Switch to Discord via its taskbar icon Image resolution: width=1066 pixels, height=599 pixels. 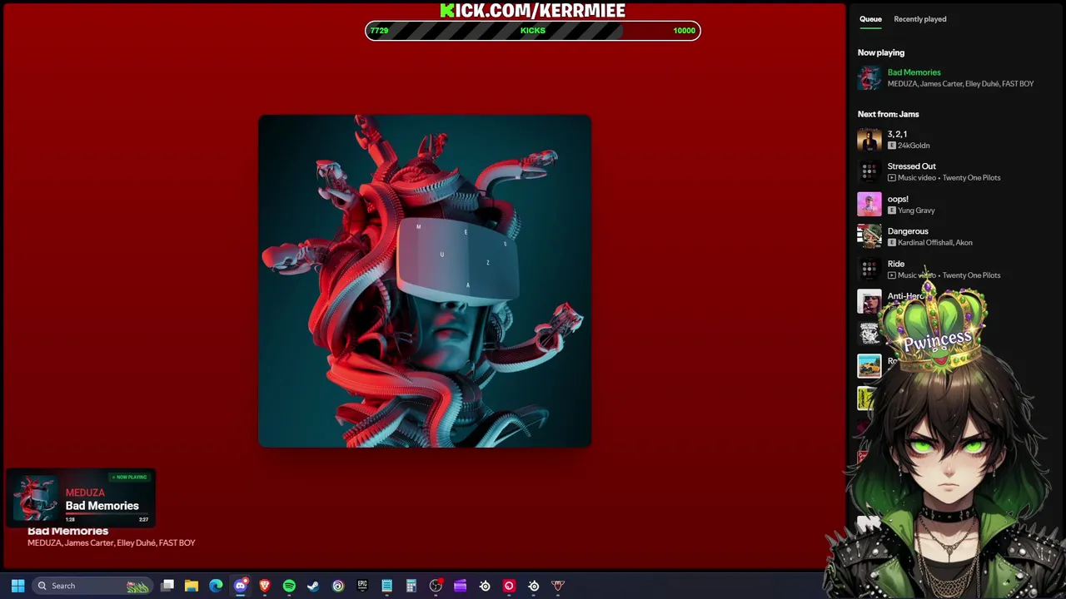(241, 586)
